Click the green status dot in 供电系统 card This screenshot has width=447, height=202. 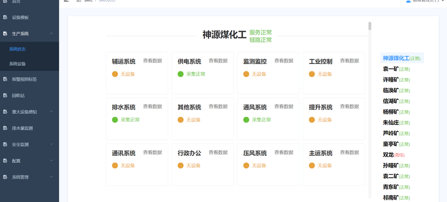pyautogui.click(x=180, y=74)
